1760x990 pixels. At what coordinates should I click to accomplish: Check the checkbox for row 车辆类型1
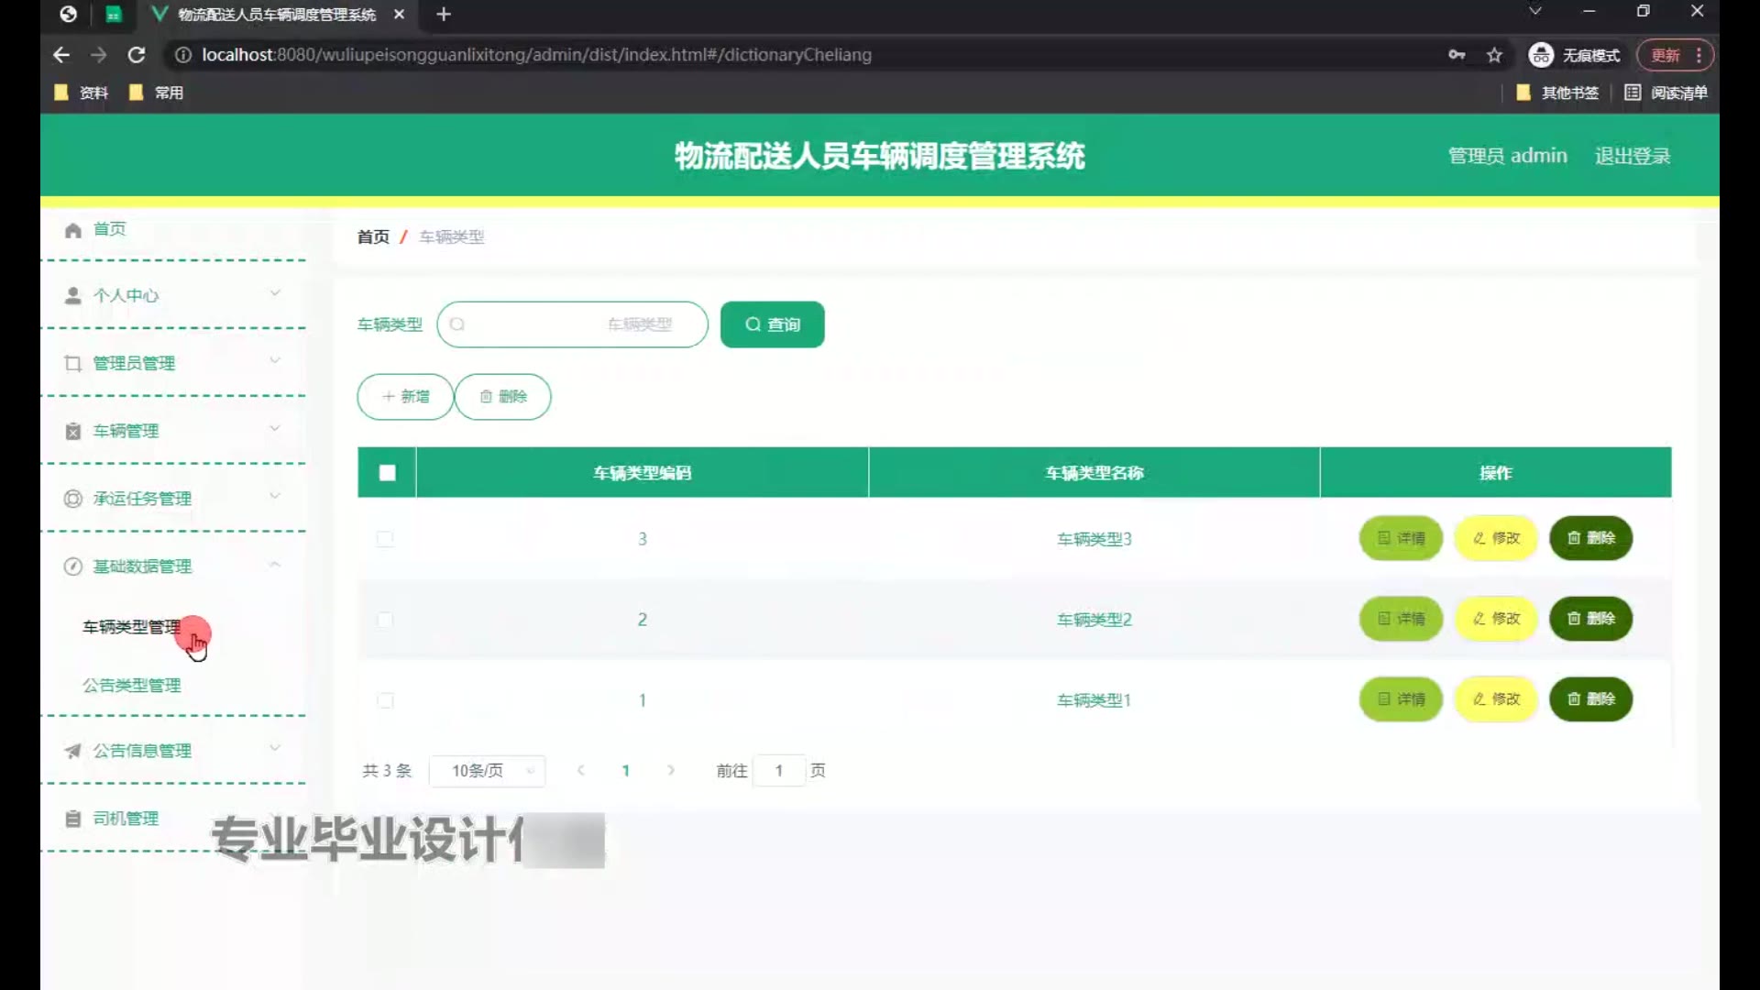385,700
